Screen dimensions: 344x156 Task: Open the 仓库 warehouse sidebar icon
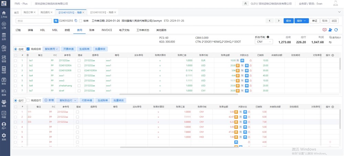pyautogui.click(x=4, y=48)
